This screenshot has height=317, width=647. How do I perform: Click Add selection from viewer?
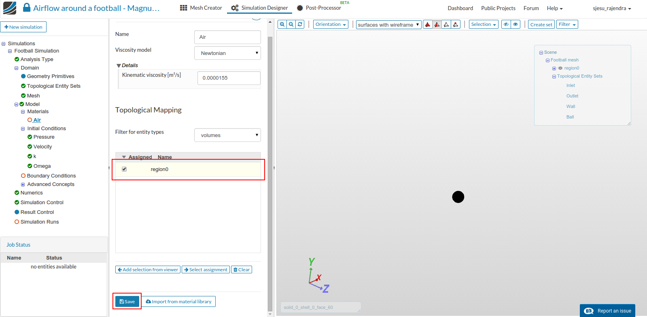pyautogui.click(x=148, y=270)
